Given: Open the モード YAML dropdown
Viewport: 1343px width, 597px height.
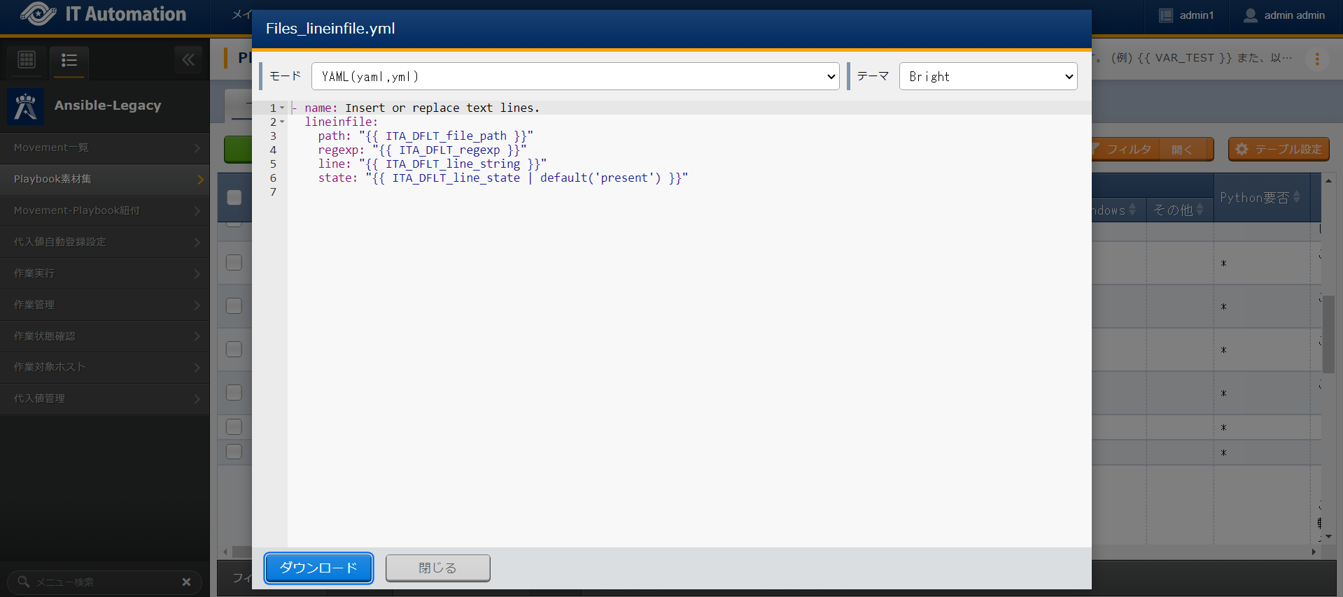Looking at the screenshot, I should (x=575, y=76).
